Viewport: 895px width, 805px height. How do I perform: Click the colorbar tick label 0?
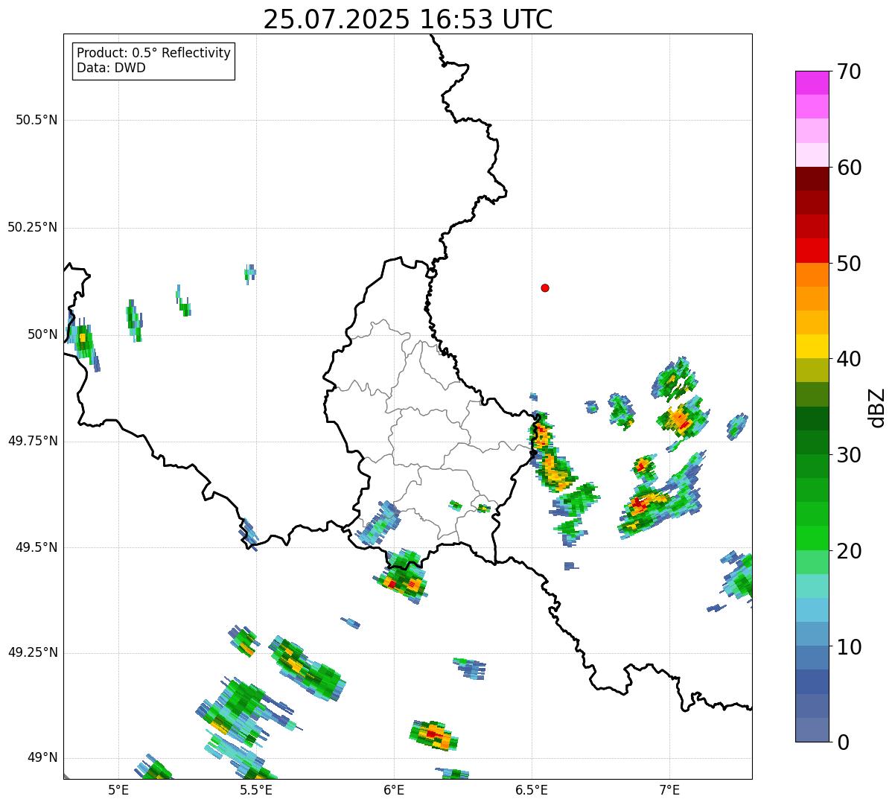843,742
